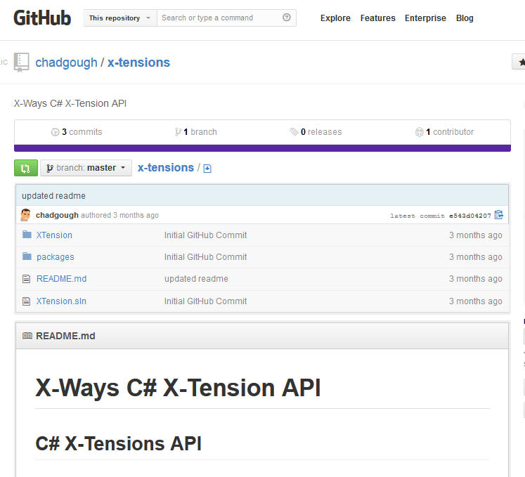Click the README.md file icon in list
Viewport: 525px width, 477px height.
tap(27, 279)
